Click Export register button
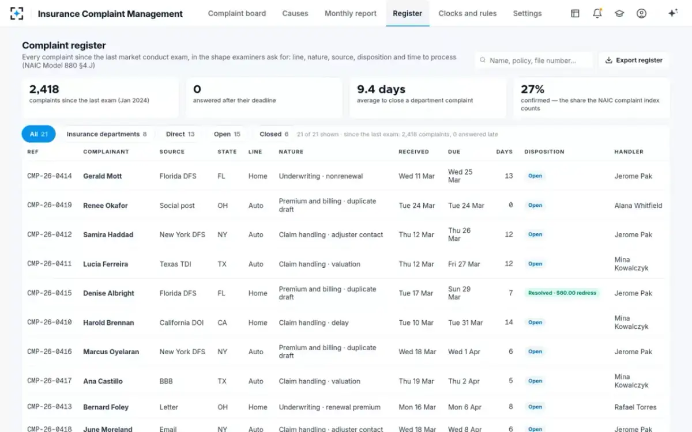Image resolution: width=692 pixels, height=432 pixels. point(634,60)
